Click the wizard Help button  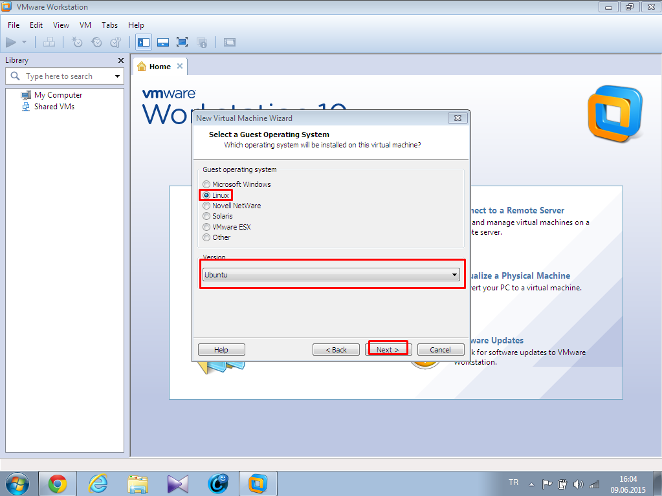[221, 350]
